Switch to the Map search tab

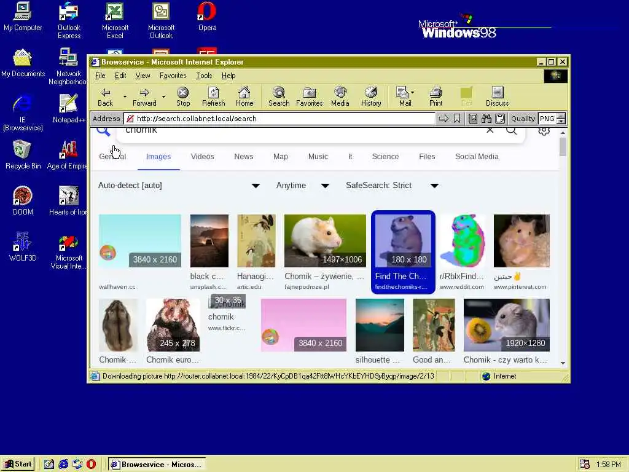(x=280, y=157)
